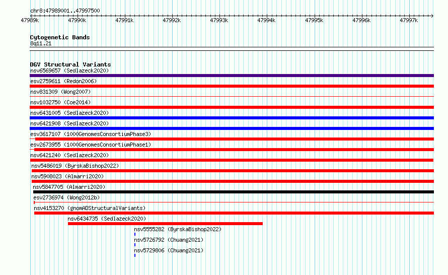Open variant label nsv5847705 (Almarri2020)
This screenshot has width=448, height=275.
point(69,187)
